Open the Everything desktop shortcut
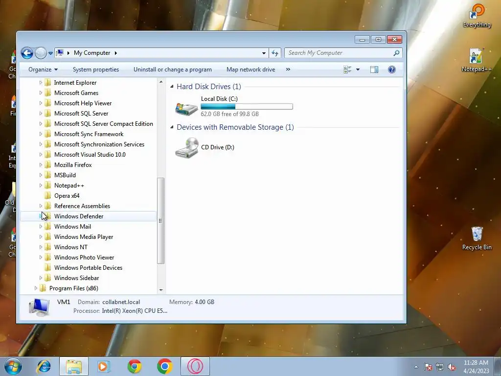Screen dimensions: 501x376 coord(477,16)
